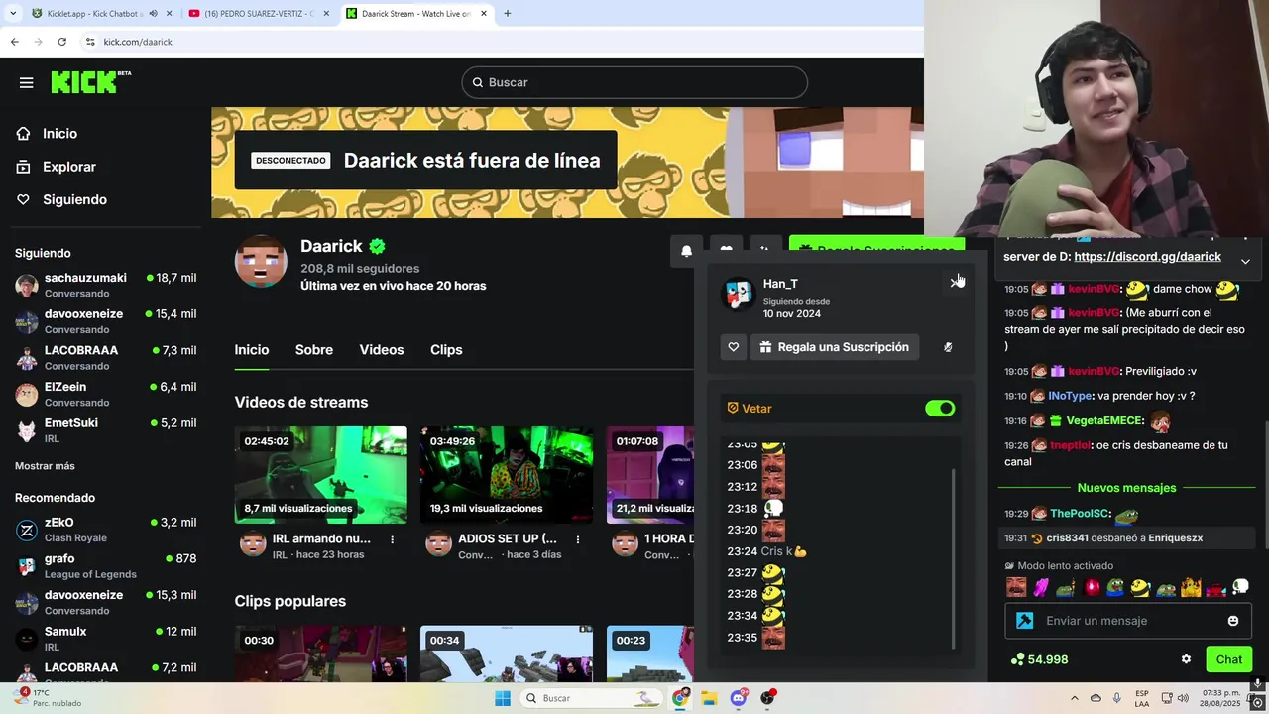Open a new browser tab
This screenshot has width=1269, height=714.
click(x=508, y=14)
